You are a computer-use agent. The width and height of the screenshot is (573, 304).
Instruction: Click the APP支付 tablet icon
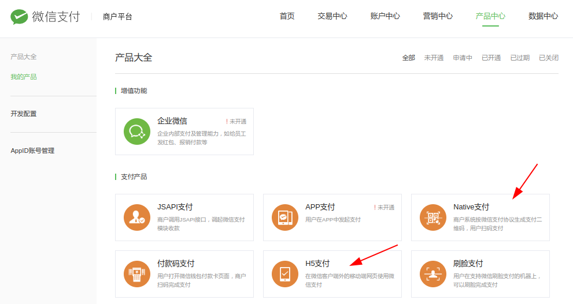coord(285,217)
